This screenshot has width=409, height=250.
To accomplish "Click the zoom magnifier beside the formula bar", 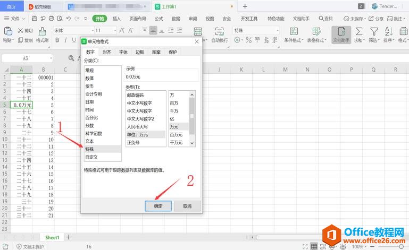I will 71,58.
